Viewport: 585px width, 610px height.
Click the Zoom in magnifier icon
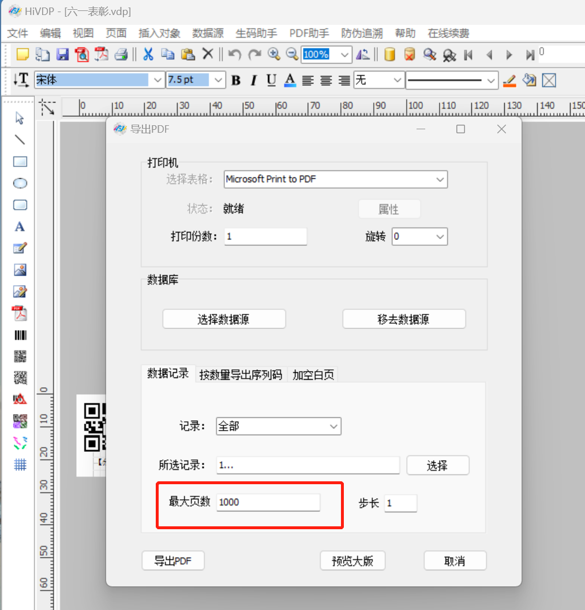pos(274,54)
